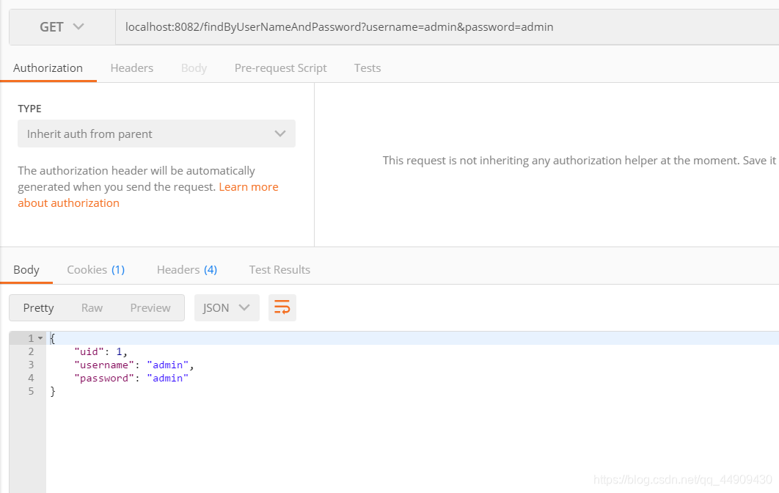This screenshot has width=779, height=493.
Task: Open the JSON format dropdown
Action: pos(227,307)
